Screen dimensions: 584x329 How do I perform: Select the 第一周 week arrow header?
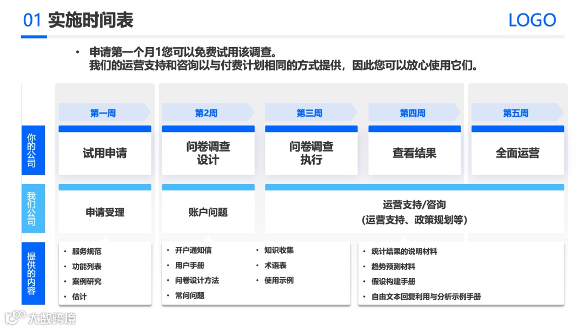pyautogui.click(x=105, y=113)
